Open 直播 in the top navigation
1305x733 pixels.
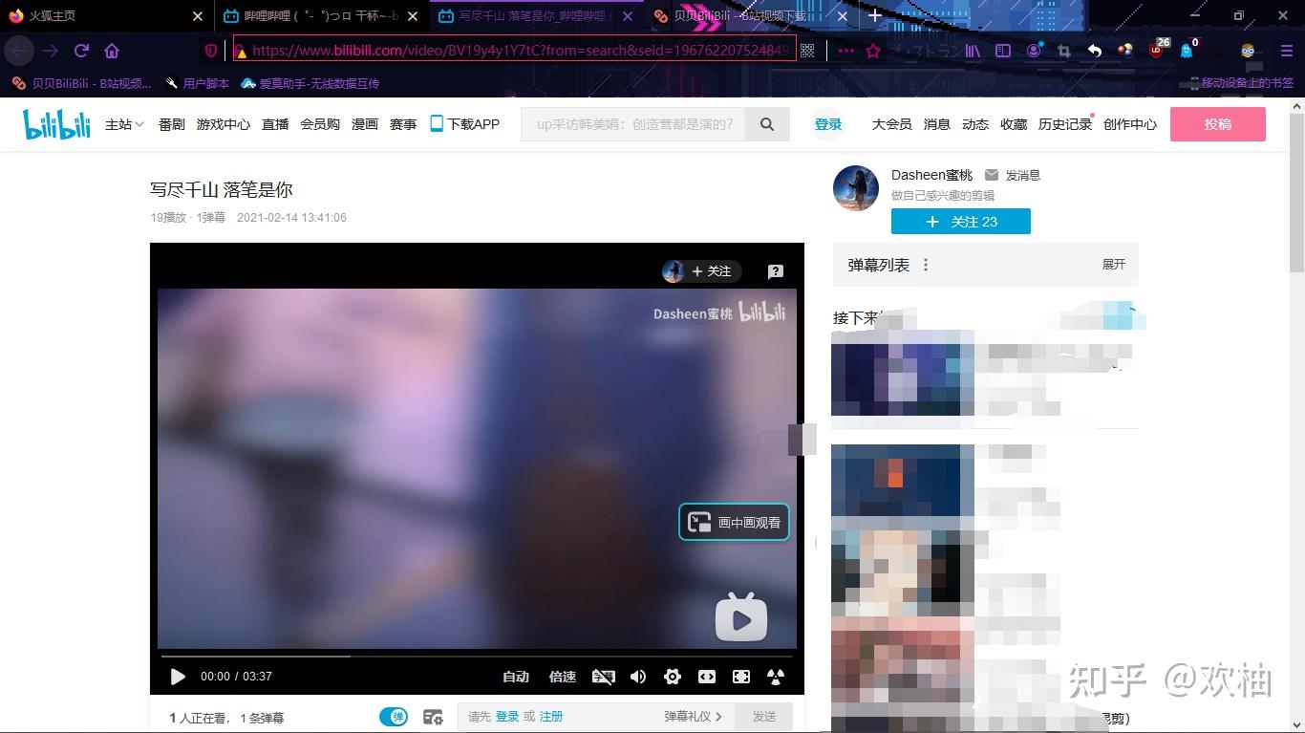pos(275,124)
